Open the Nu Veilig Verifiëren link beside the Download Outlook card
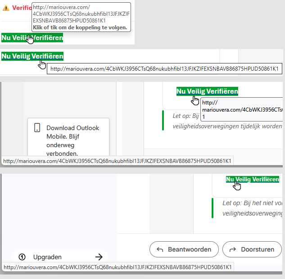This screenshot has width=285, height=279. click(207, 91)
